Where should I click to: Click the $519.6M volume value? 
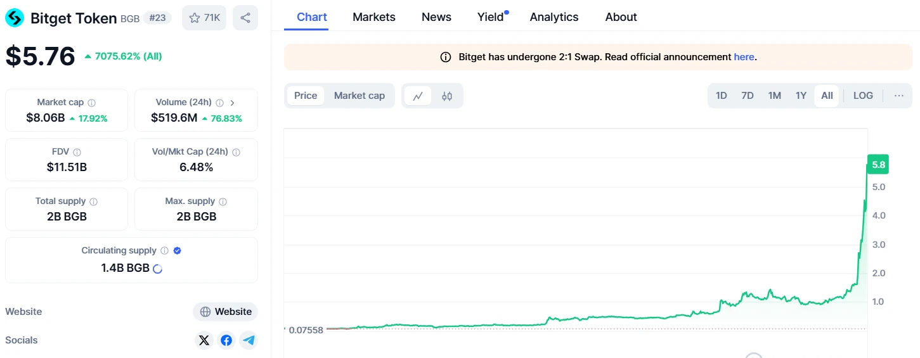174,118
